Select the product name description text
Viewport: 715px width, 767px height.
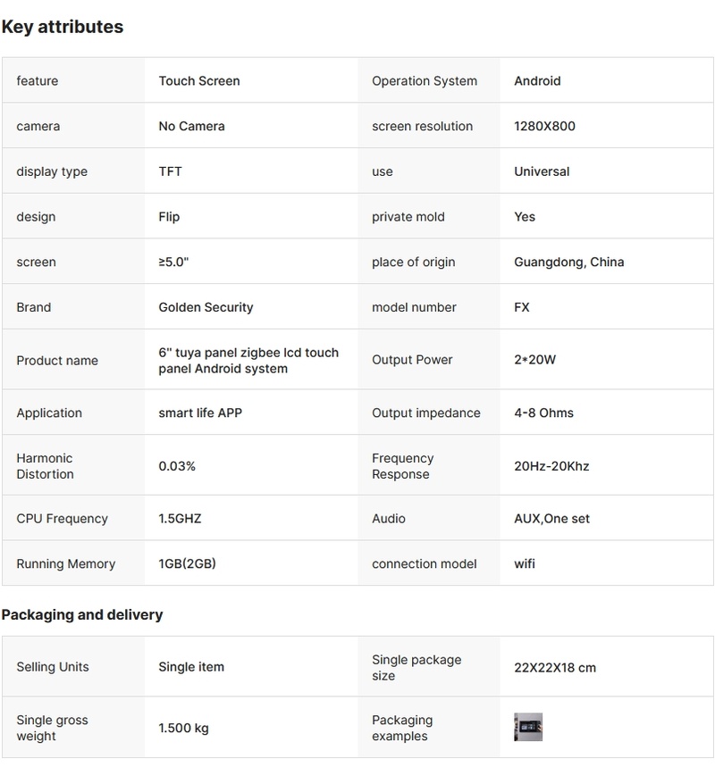pyautogui.click(x=248, y=361)
